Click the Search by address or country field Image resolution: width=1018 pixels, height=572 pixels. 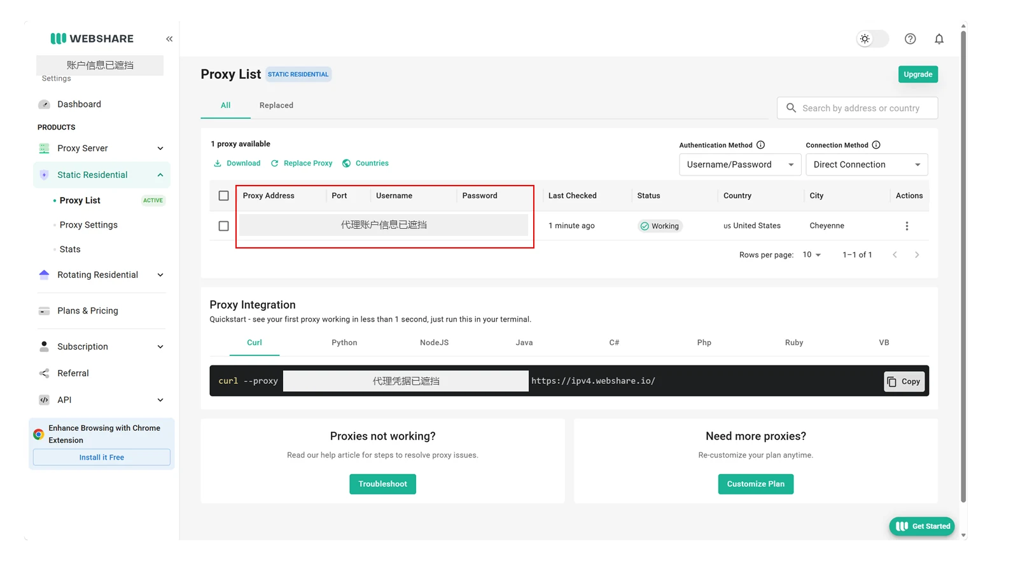[857, 108]
